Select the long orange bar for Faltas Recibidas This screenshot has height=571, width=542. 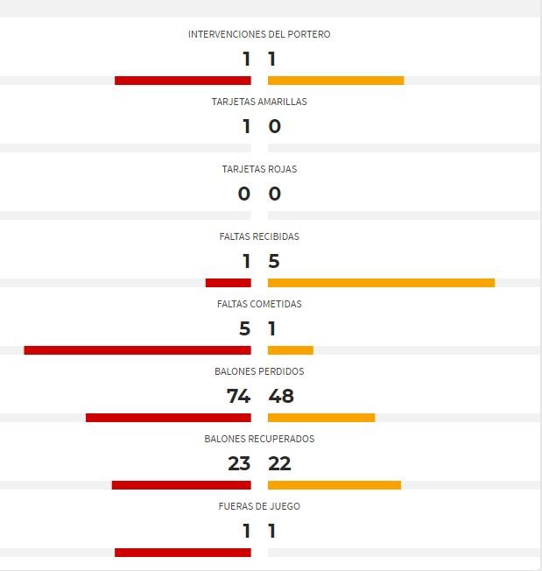click(382, 283)
